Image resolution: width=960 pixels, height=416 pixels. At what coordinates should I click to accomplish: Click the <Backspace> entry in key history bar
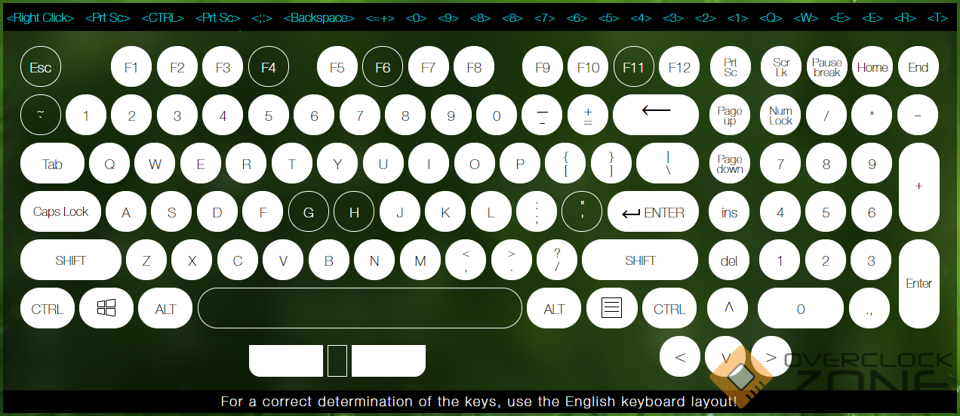coord(319,17)
